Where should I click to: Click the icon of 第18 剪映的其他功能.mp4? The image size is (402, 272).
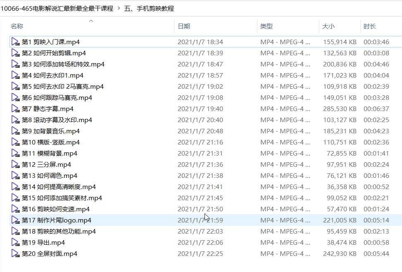click(15, 231)
